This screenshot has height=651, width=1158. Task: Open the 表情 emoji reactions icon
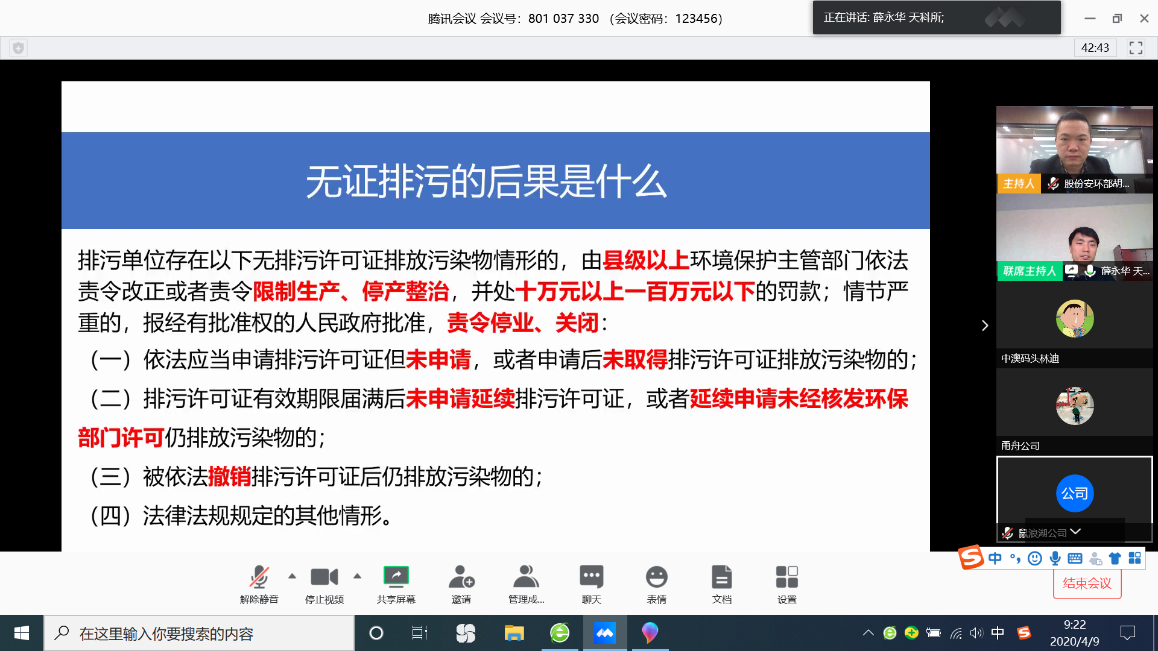click(x=656, y=577)
